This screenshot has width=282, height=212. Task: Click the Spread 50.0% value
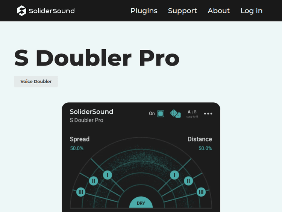77,148
